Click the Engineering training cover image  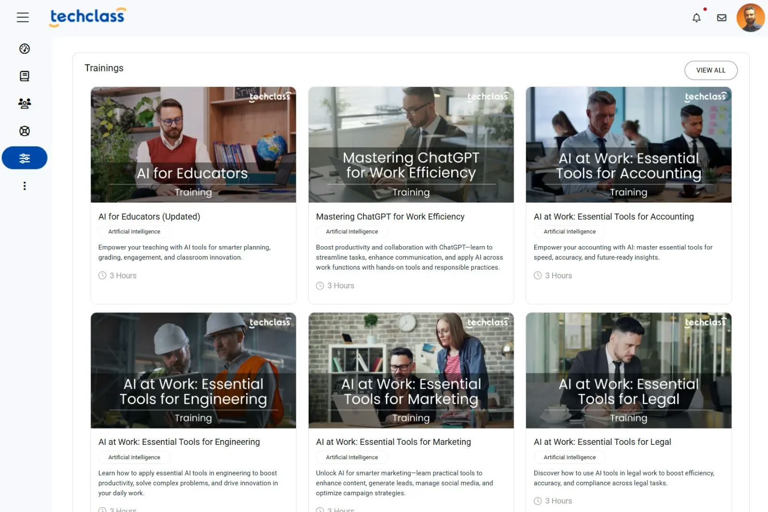(193, 370)
